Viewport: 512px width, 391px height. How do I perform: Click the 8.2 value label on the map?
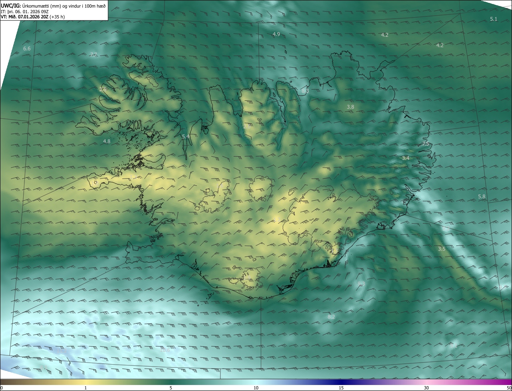(331, 317)
